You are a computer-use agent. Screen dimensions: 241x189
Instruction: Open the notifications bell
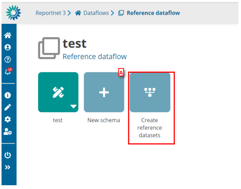pyautogui.click(x=8, y=72)
